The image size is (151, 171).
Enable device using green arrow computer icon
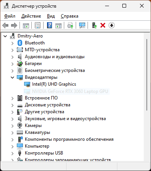click(94, 25)
